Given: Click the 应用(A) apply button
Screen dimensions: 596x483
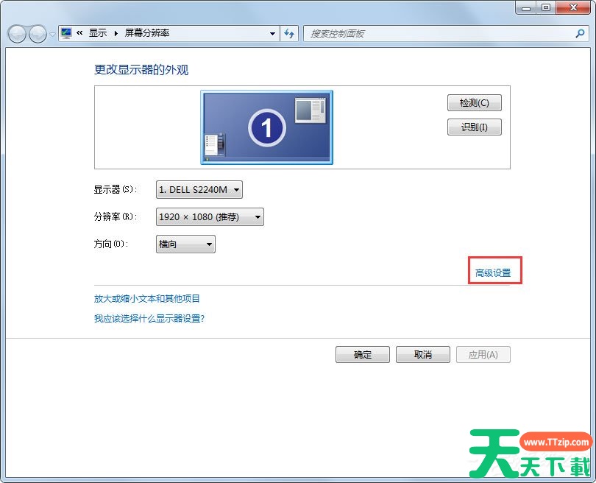Looking at the screenshot, I should tap(483, 354).
